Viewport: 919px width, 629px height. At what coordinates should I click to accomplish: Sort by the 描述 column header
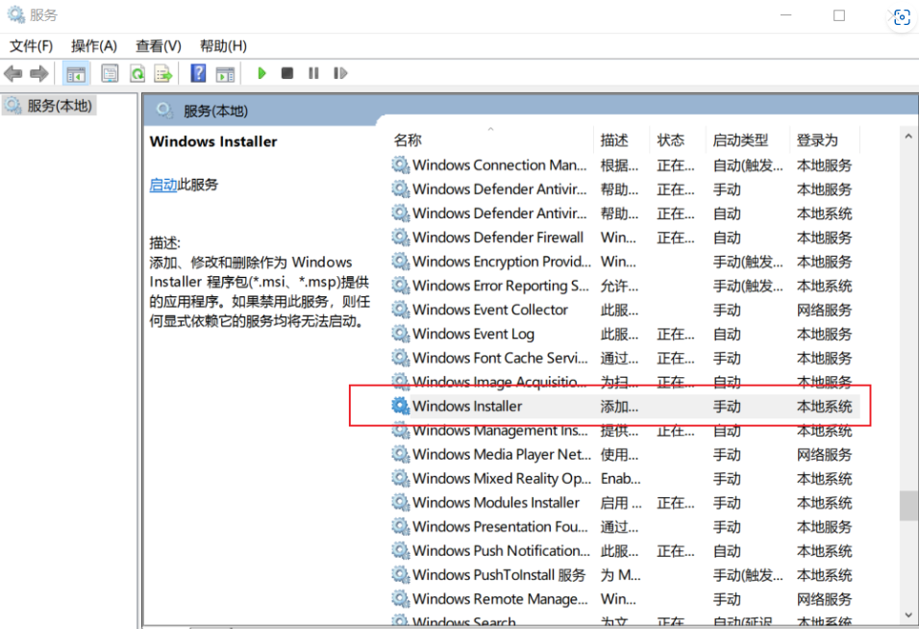614,140
